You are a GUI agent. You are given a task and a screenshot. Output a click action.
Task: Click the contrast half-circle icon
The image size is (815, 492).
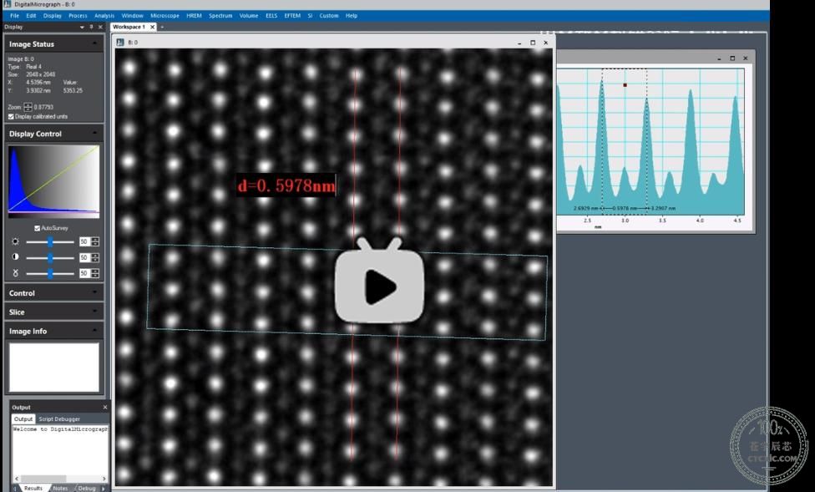click(x=15, y=257)
